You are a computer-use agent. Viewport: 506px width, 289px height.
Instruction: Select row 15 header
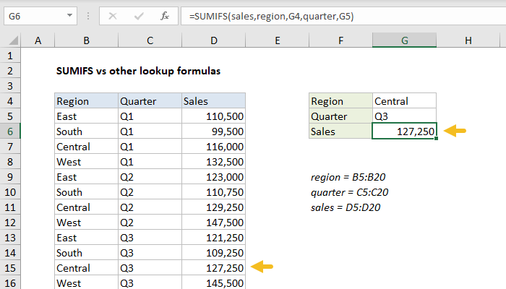point(10,268)
